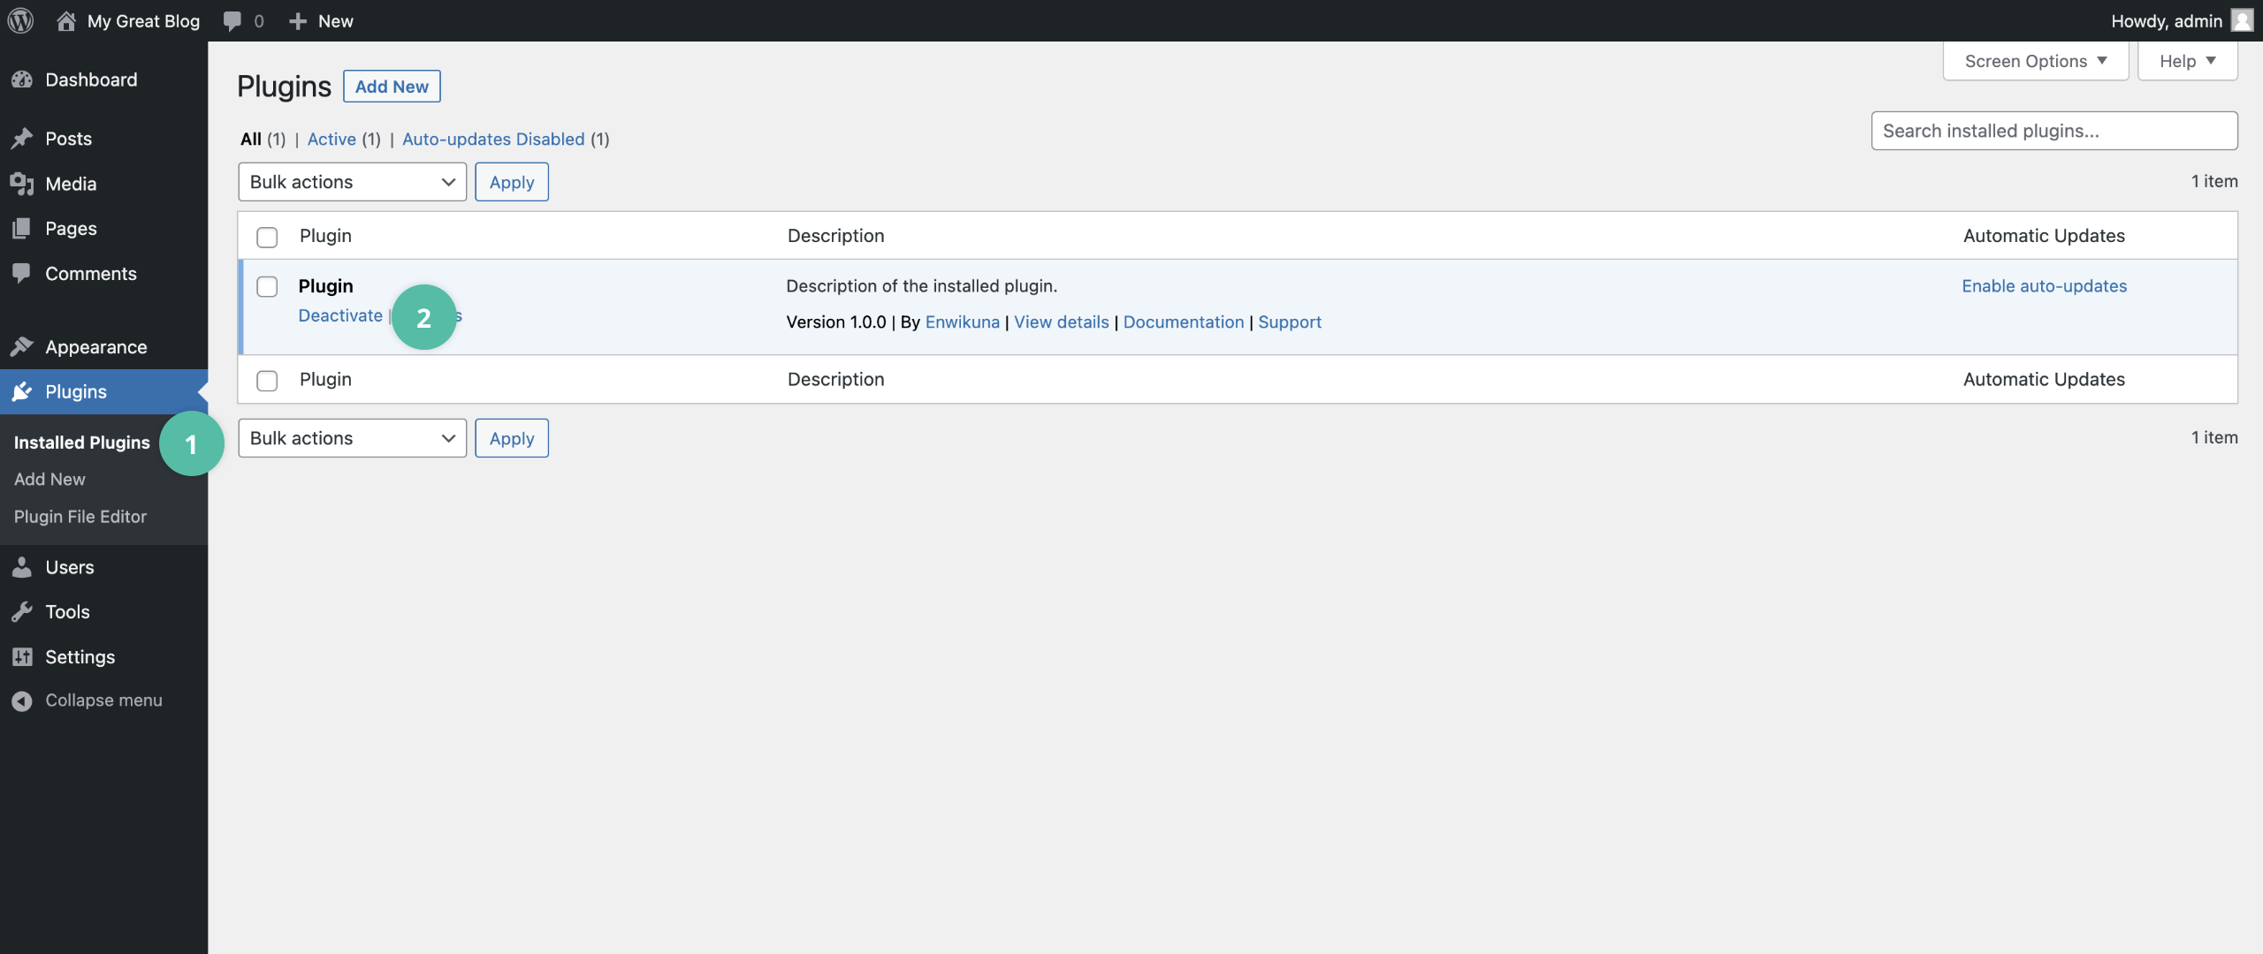Tick the select-all checkbox in the table header

point(267,237)
